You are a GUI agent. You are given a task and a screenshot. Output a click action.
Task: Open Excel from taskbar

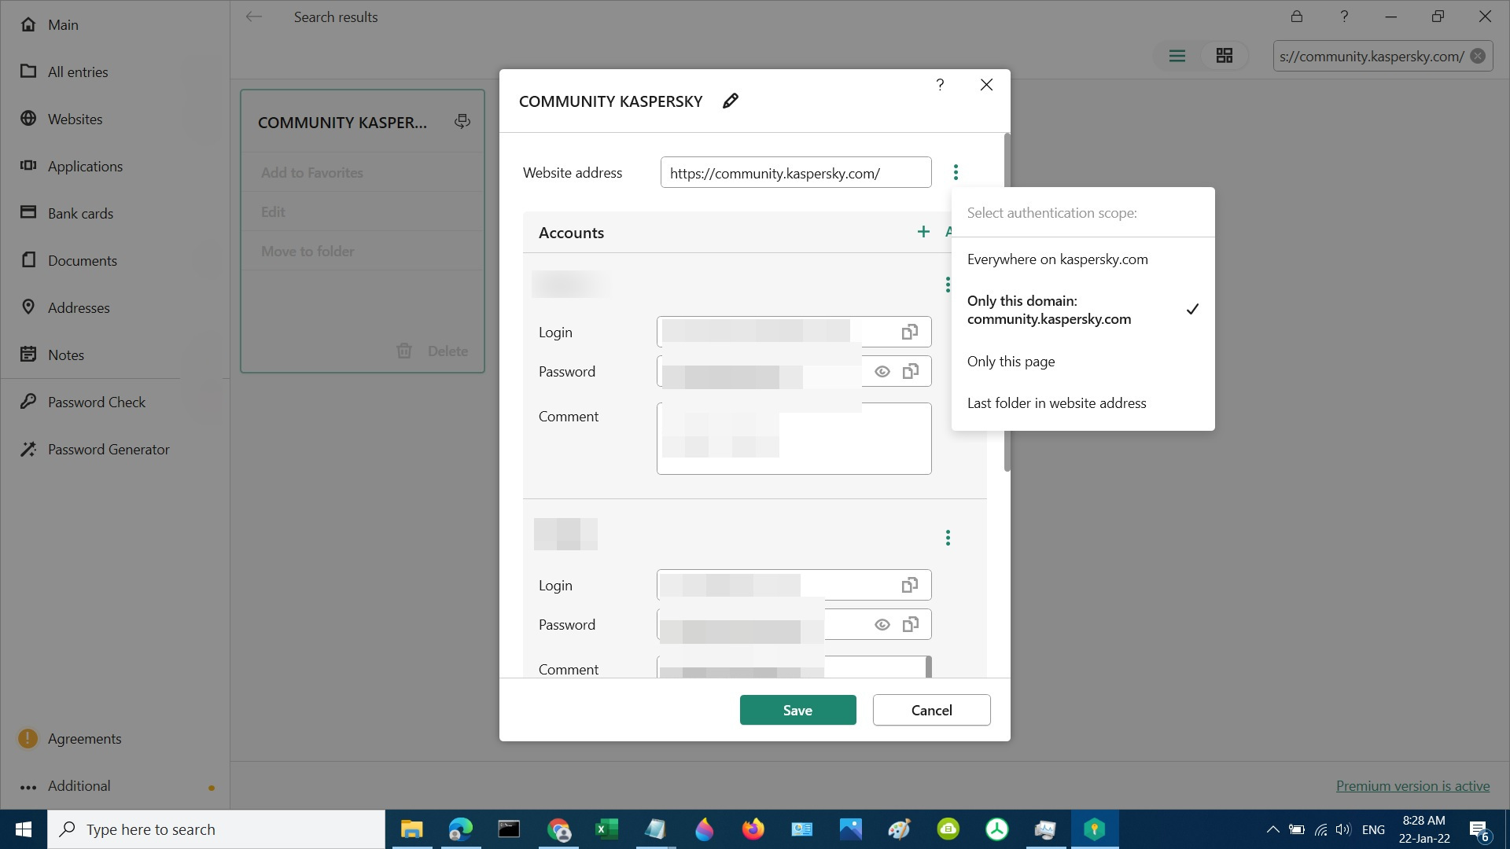click(x=606, y=829)
